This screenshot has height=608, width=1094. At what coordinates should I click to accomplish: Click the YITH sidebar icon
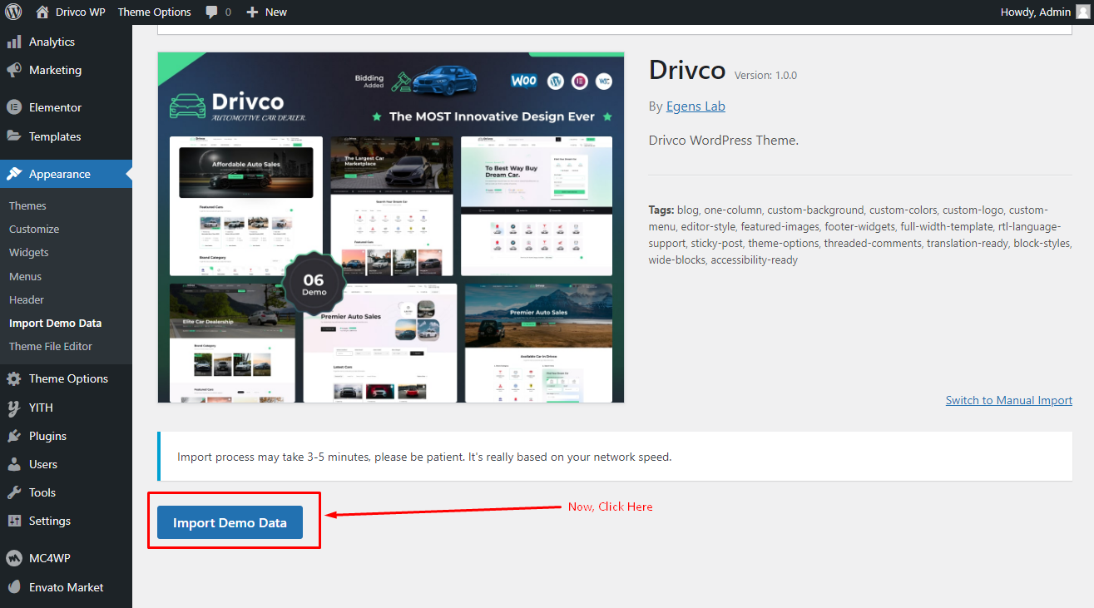[x=13, y=408]
